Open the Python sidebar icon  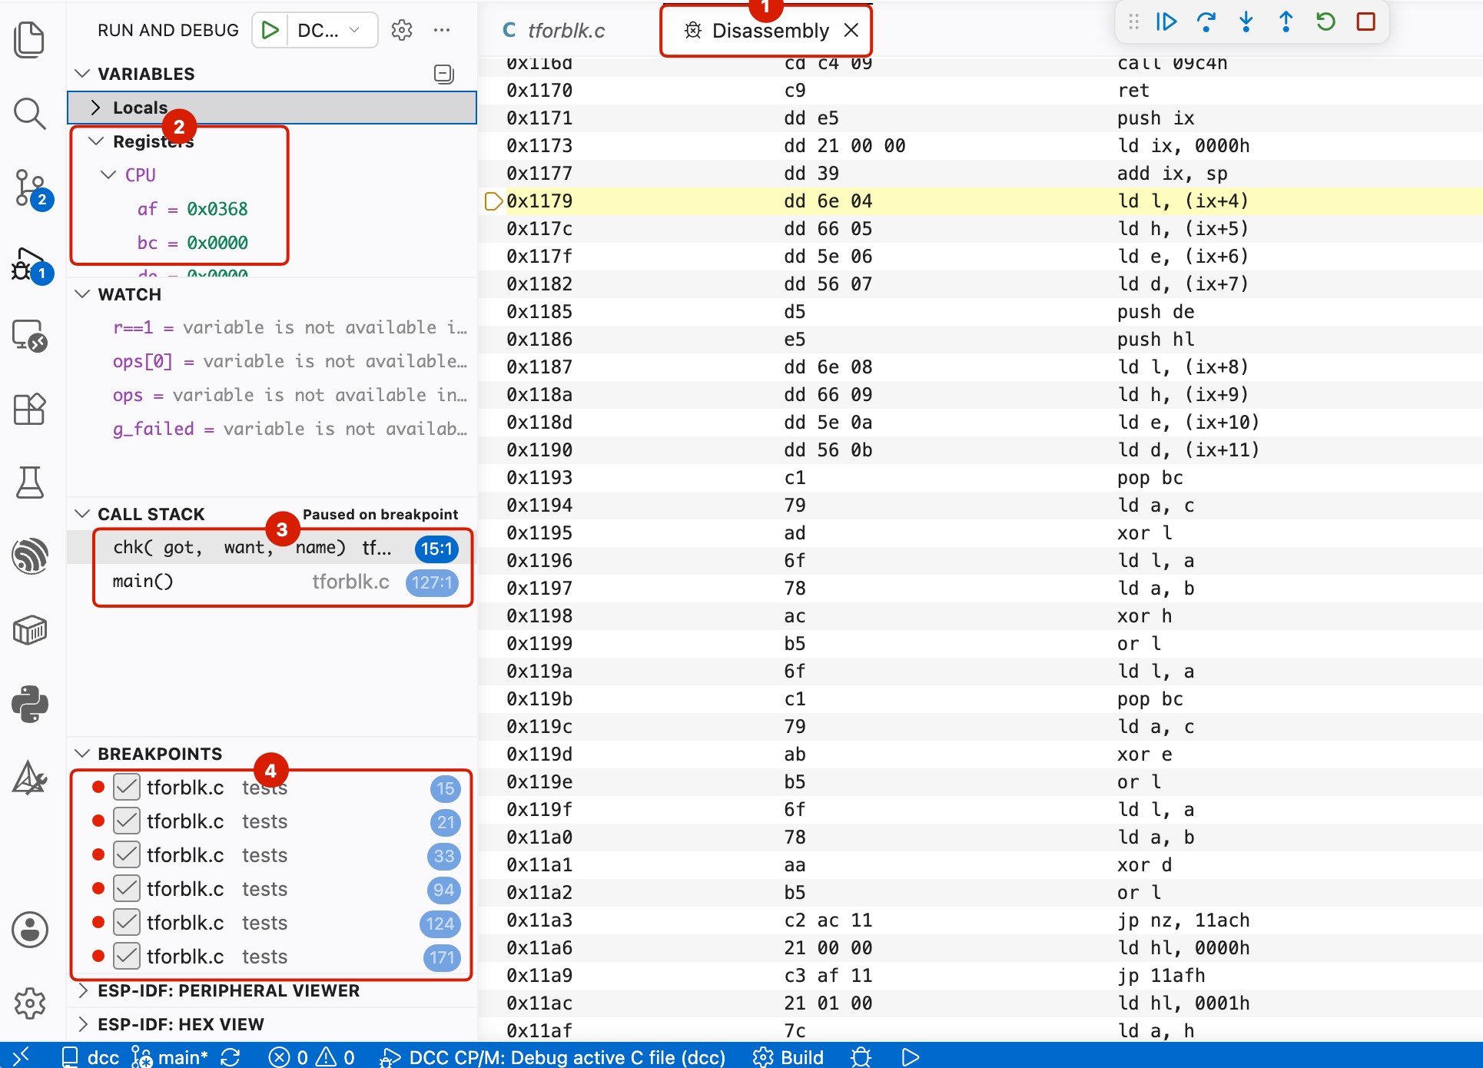click(30, 704)
